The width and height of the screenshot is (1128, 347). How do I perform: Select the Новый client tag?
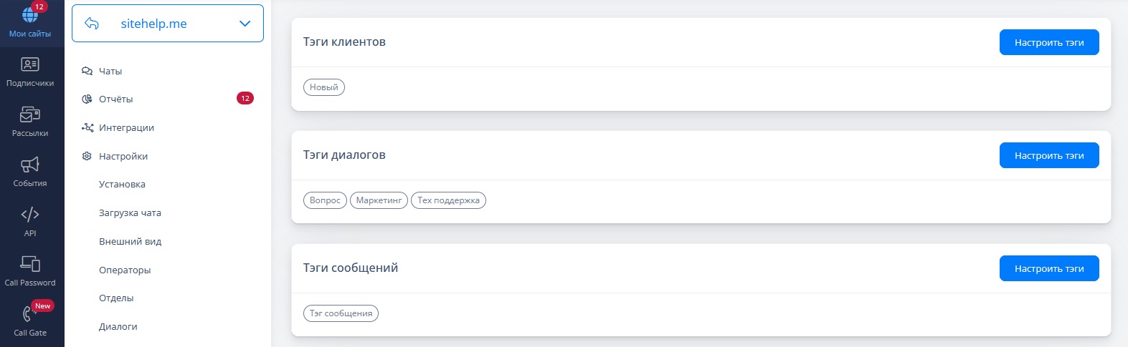pos(324,87)
